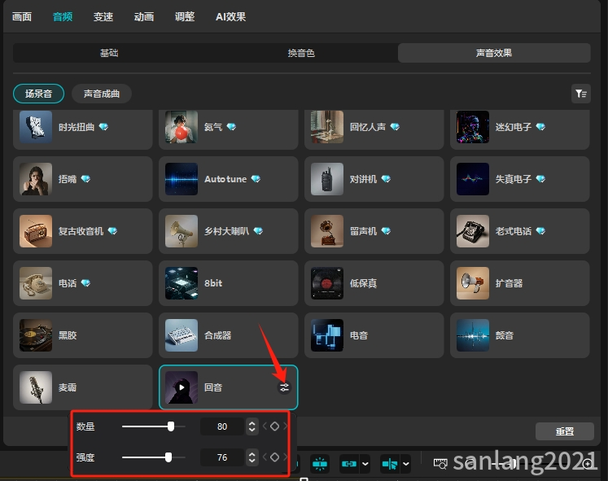Open the 调整 tab

(185, 16)
